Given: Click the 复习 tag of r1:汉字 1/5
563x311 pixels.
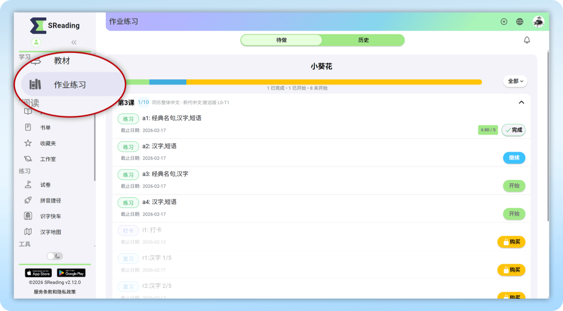Looking at the screenshot, I should point(128,259).
